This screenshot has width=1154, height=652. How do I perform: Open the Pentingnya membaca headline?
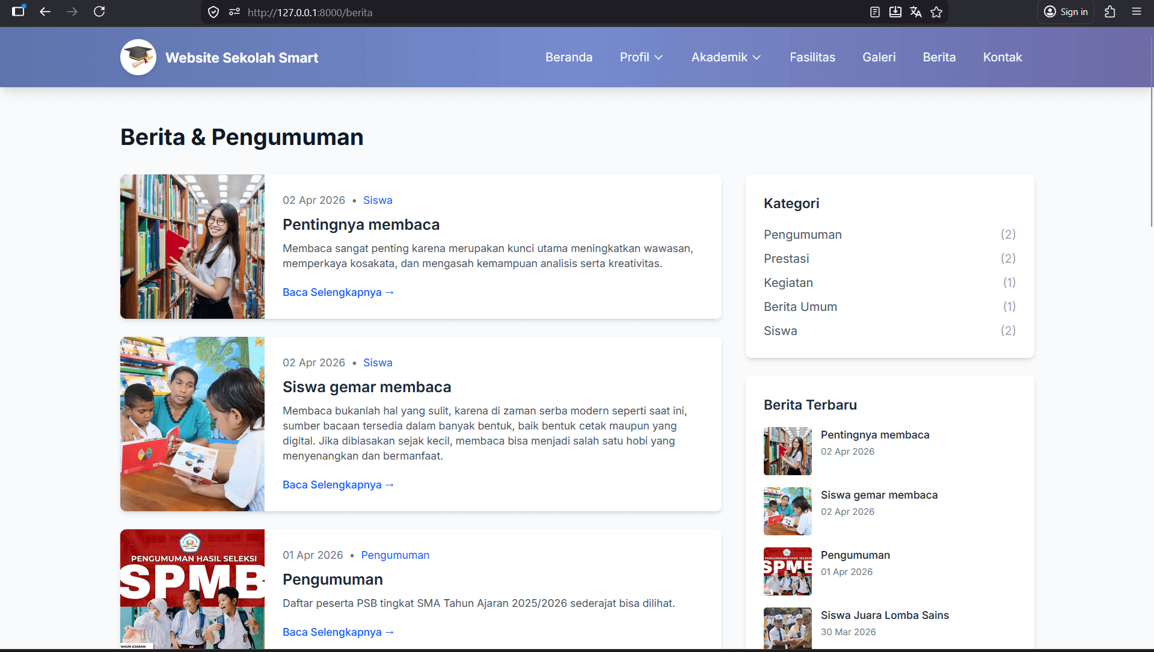coord(361,224)
